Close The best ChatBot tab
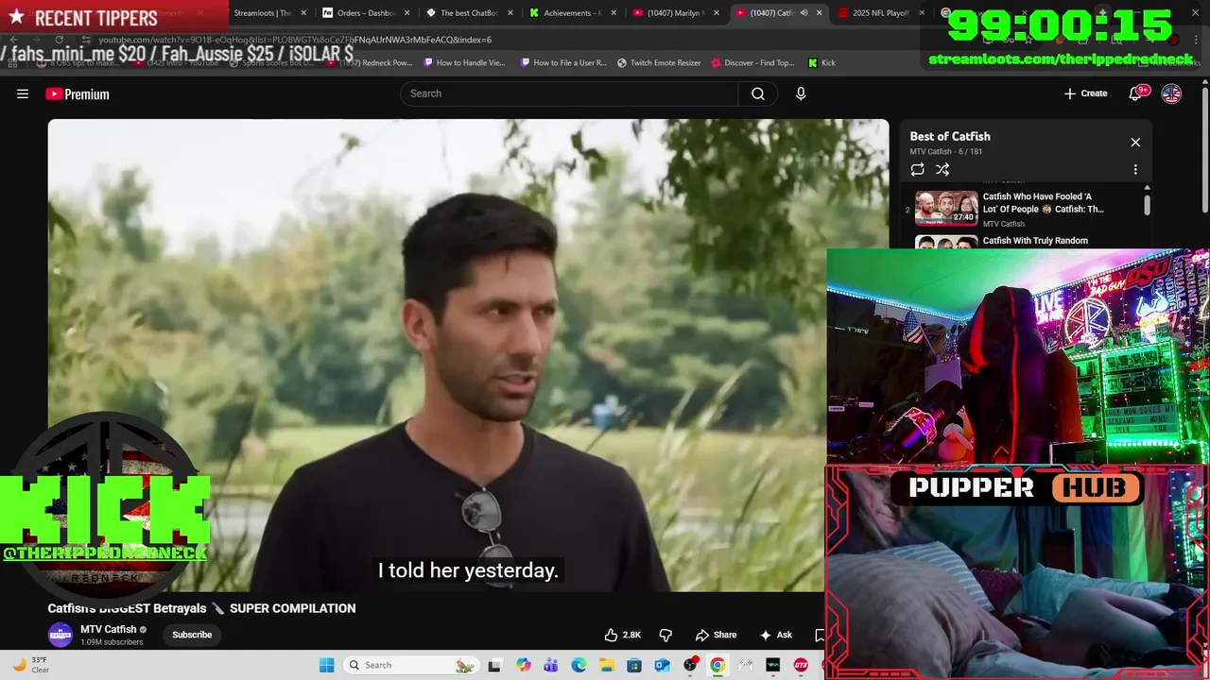The height and width of the screenshot is (680, 1210). (510, 13)
